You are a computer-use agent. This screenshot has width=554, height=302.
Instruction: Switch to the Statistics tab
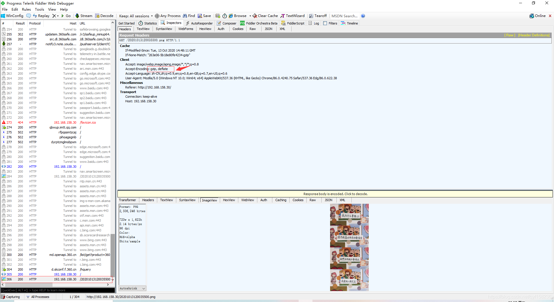point(148,23)
